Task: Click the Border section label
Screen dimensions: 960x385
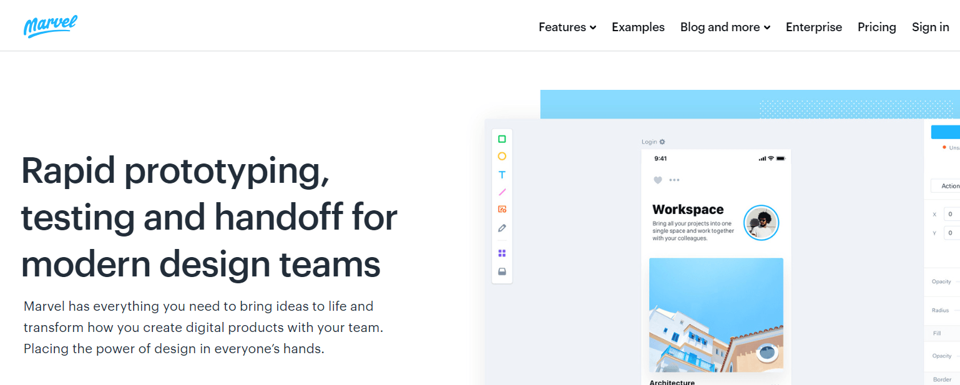Action: (942, 379)
